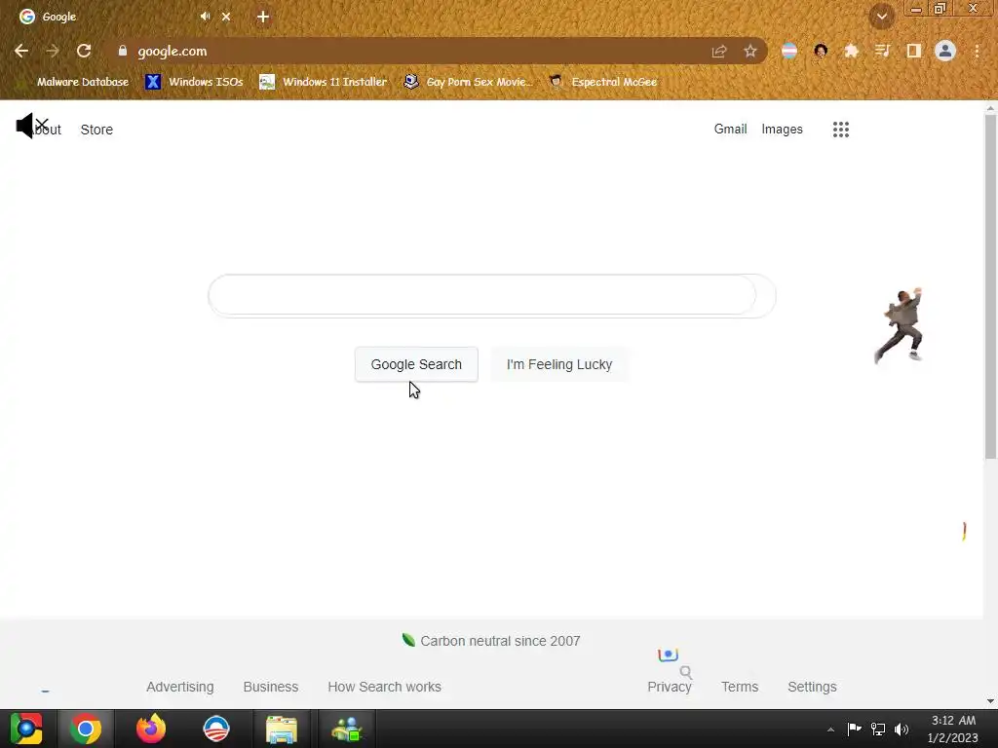Show hidden tray icons arrow

pos(830,729)
